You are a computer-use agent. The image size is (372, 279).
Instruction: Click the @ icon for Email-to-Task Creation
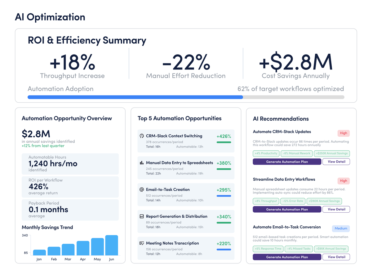coord(142,189)
